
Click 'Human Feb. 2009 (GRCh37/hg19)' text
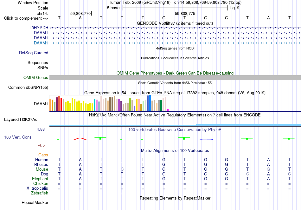click(139, 3)
